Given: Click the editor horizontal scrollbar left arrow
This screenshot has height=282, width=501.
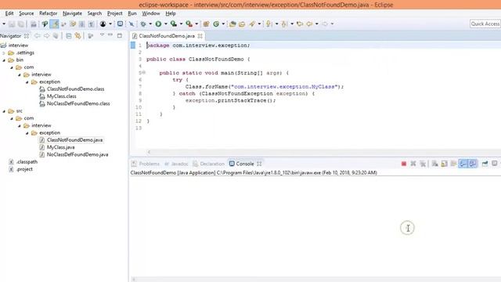Looking at the screenshot, I should 149,152.
